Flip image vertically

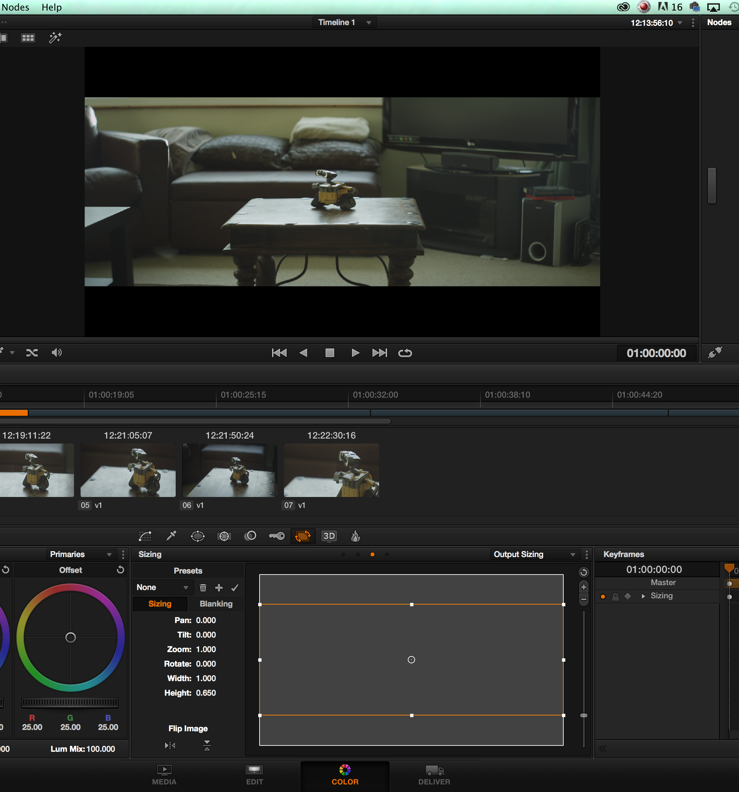point(207,745)
